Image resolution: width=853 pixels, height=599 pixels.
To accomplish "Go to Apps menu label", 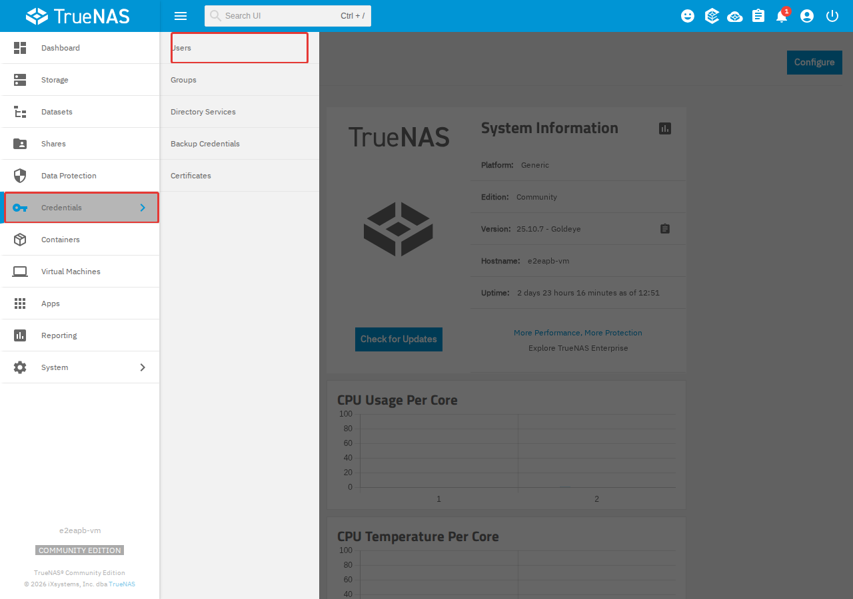I will [x=51, y=303].
